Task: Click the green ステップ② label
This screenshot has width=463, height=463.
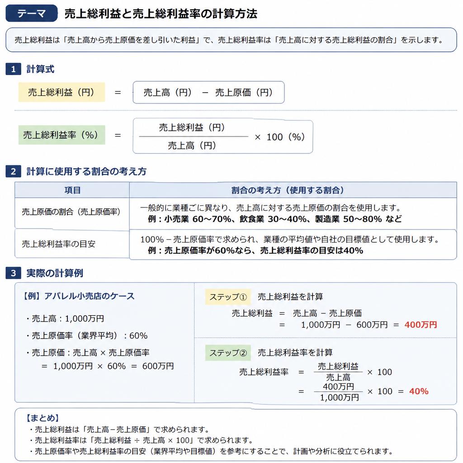Action: (x=228, y=353)
